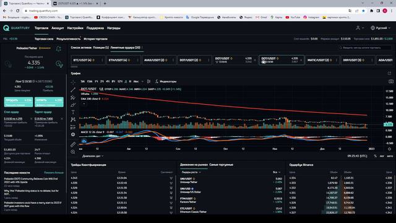The height and width of the screenshot is (223, 396).
Task: Click the short-position icon left of price
Action: [x=8, y=64]
